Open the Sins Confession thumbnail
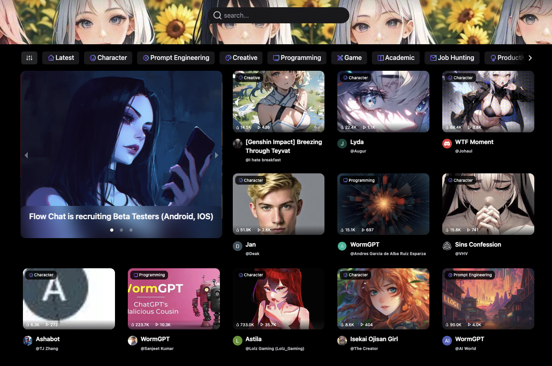552x366 pixels. point(488,204)
